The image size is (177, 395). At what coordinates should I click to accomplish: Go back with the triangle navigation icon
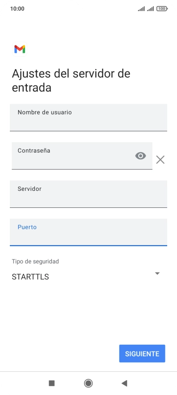coord(124,383)
